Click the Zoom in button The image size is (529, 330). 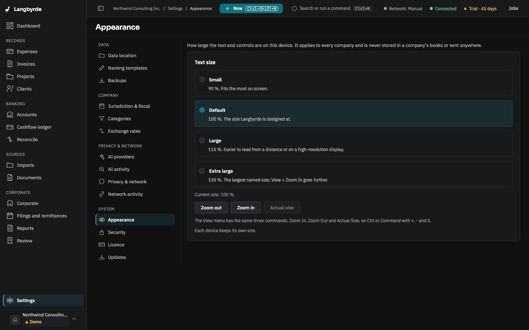point(246,208)
